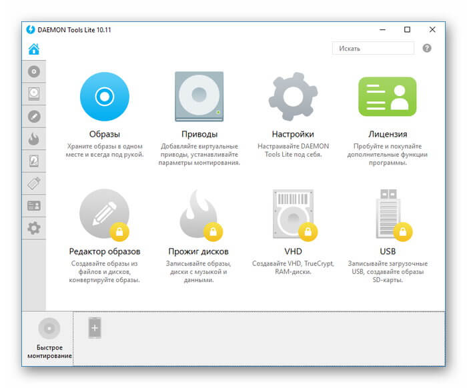The width and height of the screenshot is (467, 388).
Task: Select the Drives icon in the sidebar
Action: [x=34, y=94]
